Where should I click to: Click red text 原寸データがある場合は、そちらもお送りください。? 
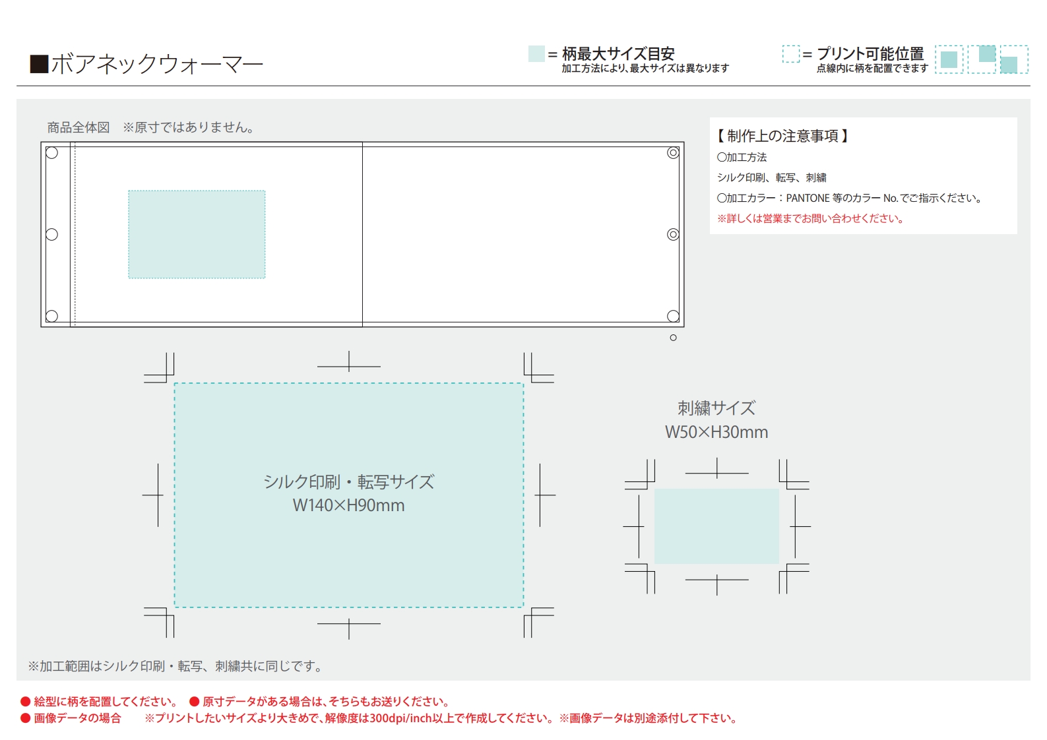(327, 701)
